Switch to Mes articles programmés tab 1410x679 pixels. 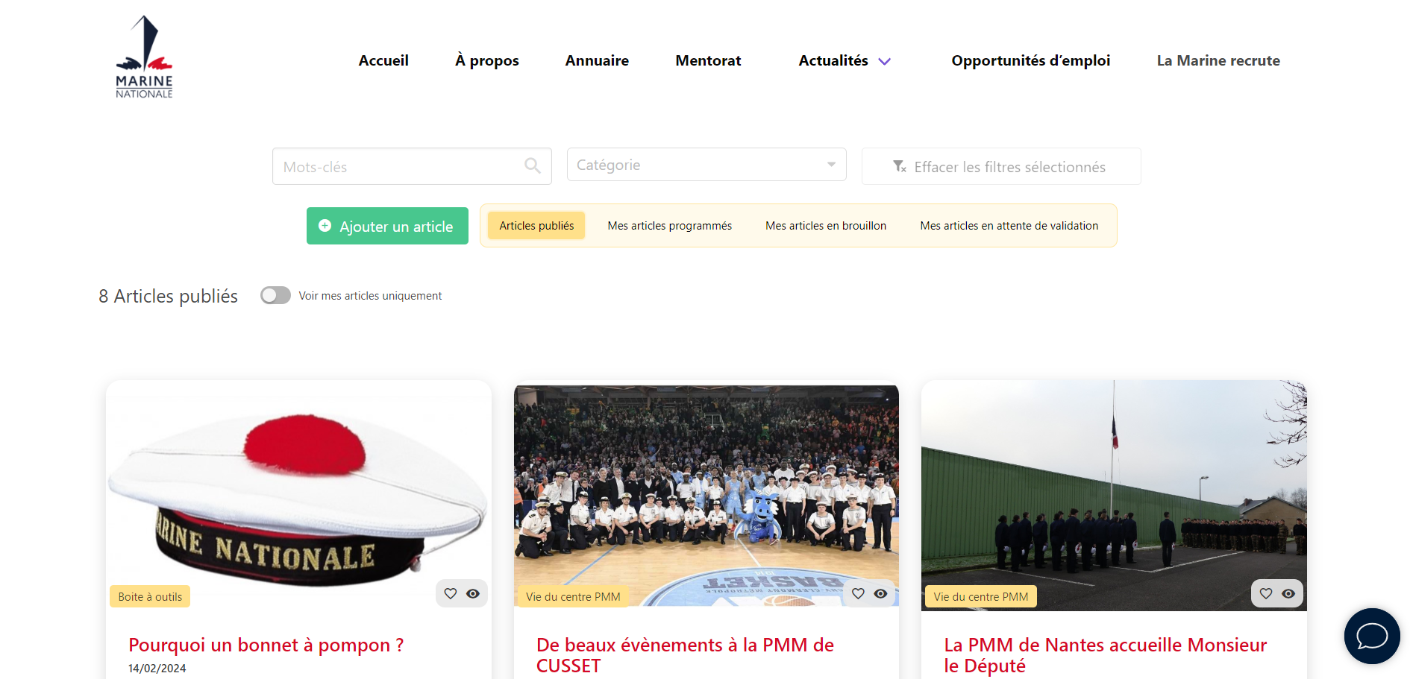670,226
